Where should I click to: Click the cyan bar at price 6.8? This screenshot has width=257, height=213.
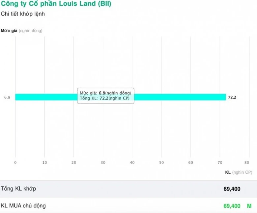tap(178, 97)
